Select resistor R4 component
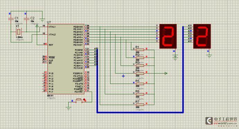The width and height of the screenshot is (239, 129). (140, 74)
